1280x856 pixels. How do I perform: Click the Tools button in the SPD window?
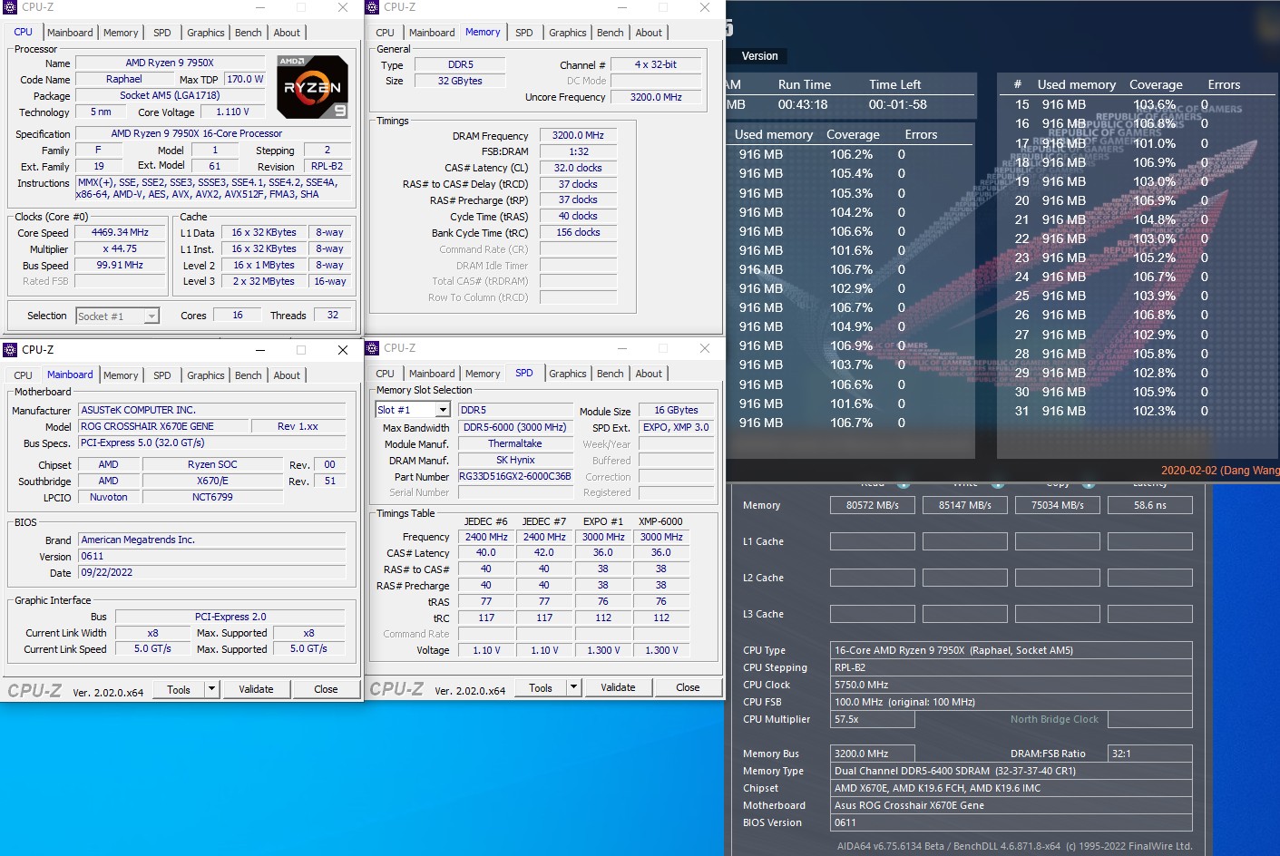coord(541,687)
